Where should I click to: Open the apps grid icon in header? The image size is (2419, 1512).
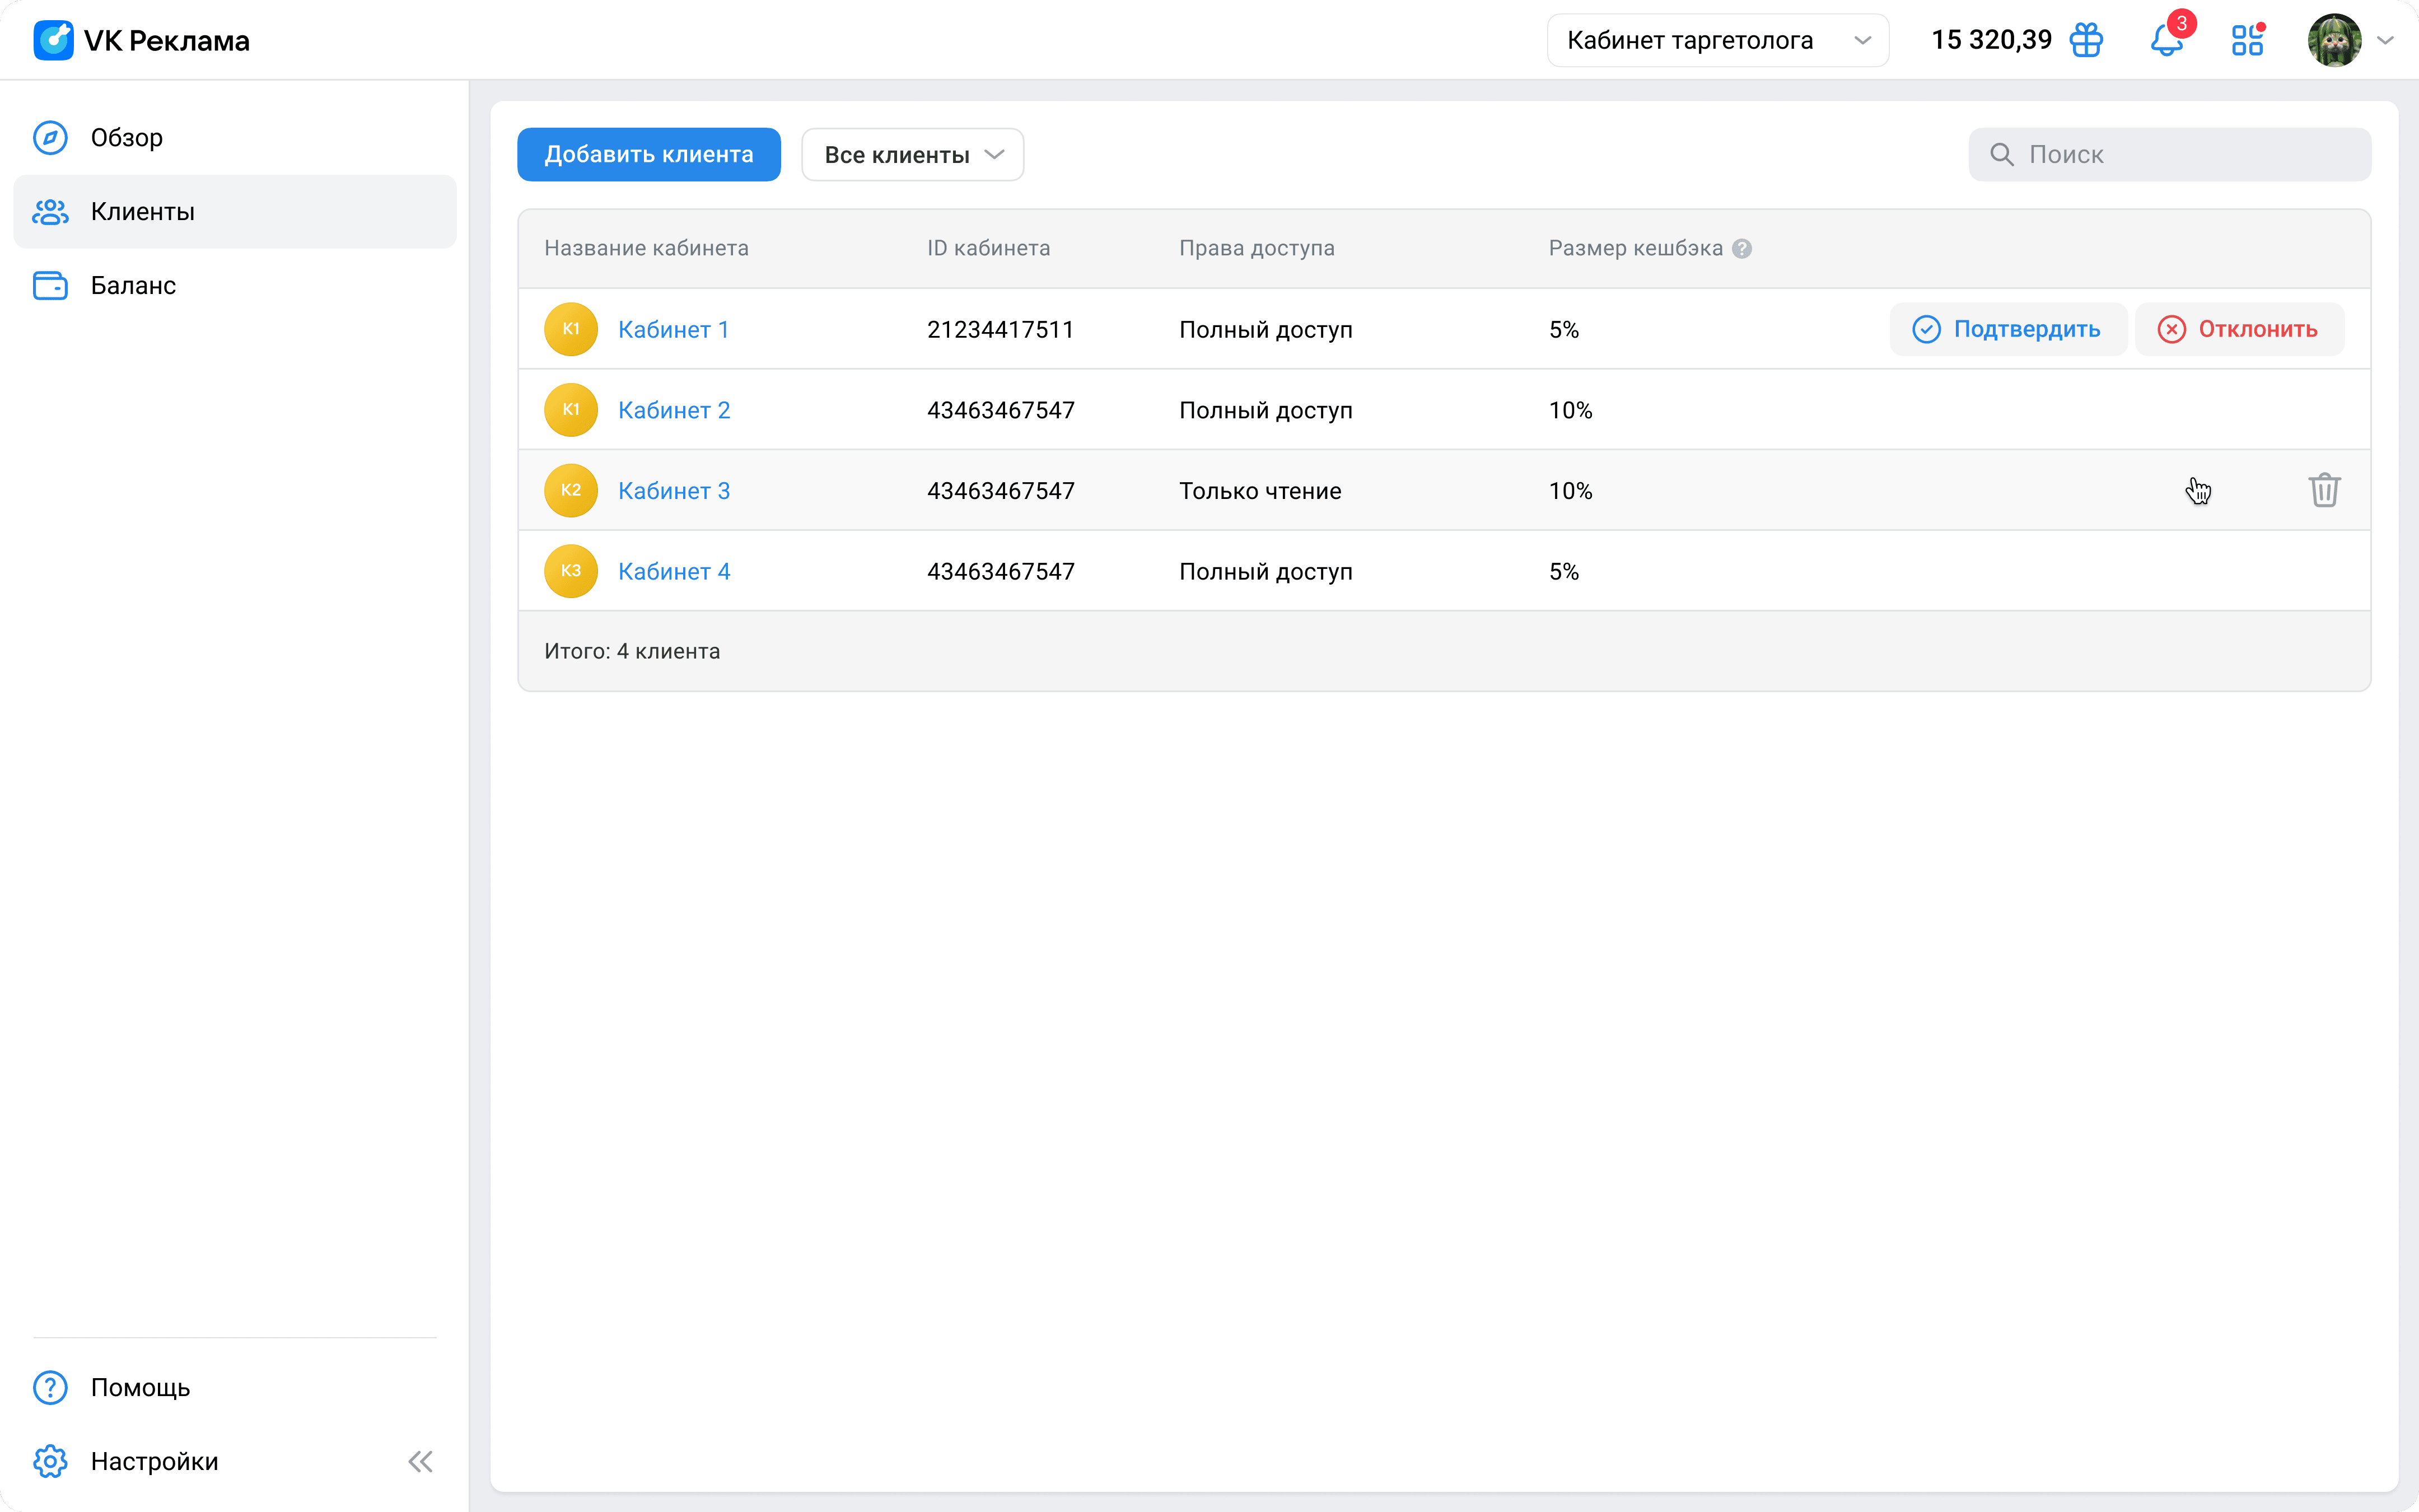[x=2247, y=40]
